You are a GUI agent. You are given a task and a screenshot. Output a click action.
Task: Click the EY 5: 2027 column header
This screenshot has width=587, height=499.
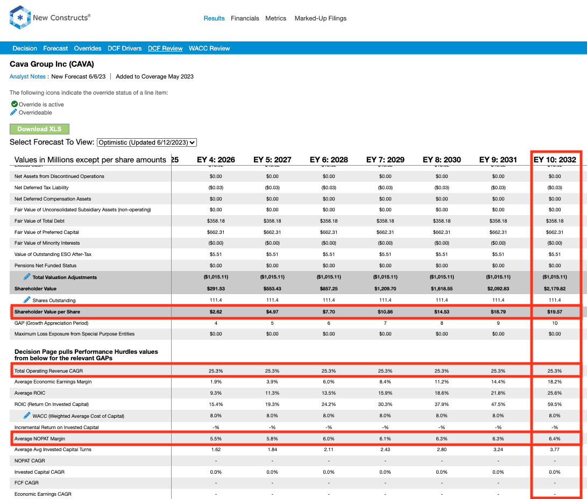(x=272, y=160)
